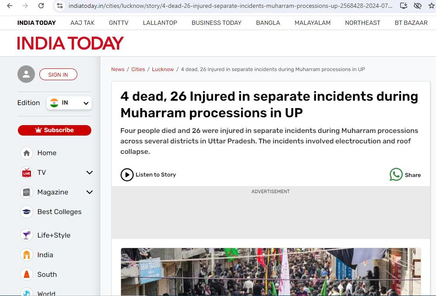436x296 pixels.
Task: Open site information icon in address bar
Action: [60, 6]
